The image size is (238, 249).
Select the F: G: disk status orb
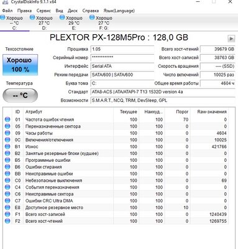92,17
